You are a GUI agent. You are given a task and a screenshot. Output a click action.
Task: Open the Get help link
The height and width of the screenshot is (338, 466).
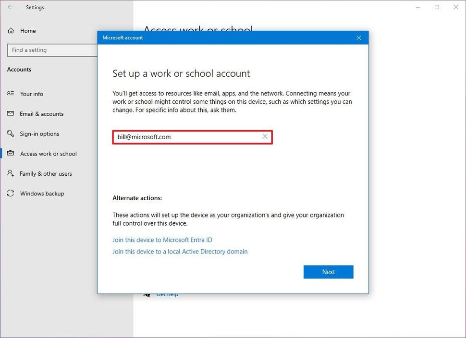(x=167, y=294)
